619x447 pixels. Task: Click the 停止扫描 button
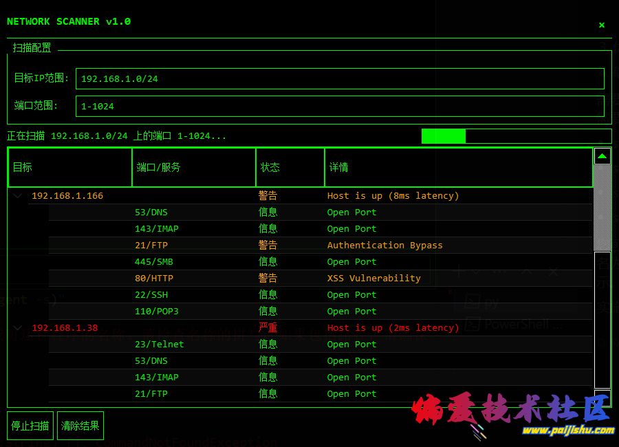(x=30, y=426)
